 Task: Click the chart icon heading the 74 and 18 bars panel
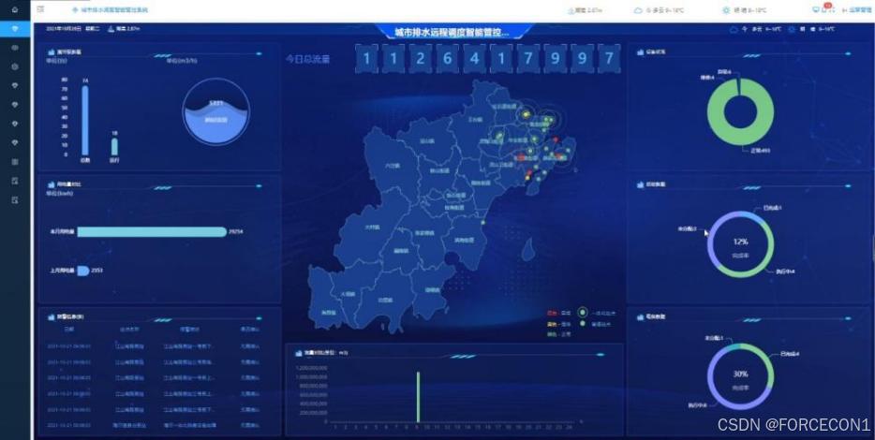click(52, 52)
